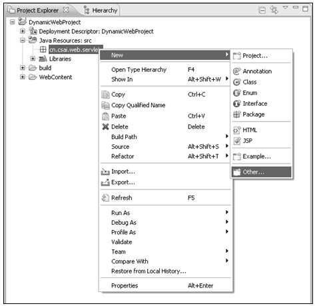Viewport: 317px width, 306px height.
Task: Select the cn.csai.web.servlet package item
Action: (x=76, y=50)
